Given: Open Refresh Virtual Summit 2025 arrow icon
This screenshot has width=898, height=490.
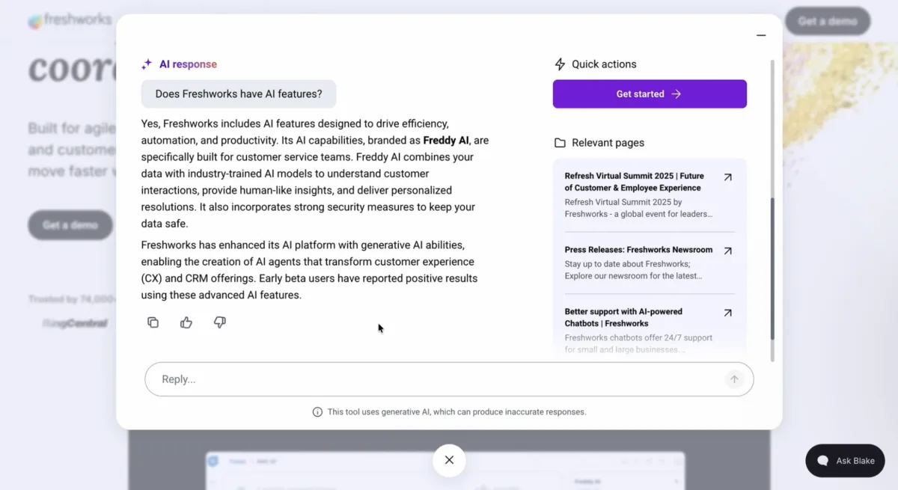Looking at the screenshot, I should click(727, 177).
